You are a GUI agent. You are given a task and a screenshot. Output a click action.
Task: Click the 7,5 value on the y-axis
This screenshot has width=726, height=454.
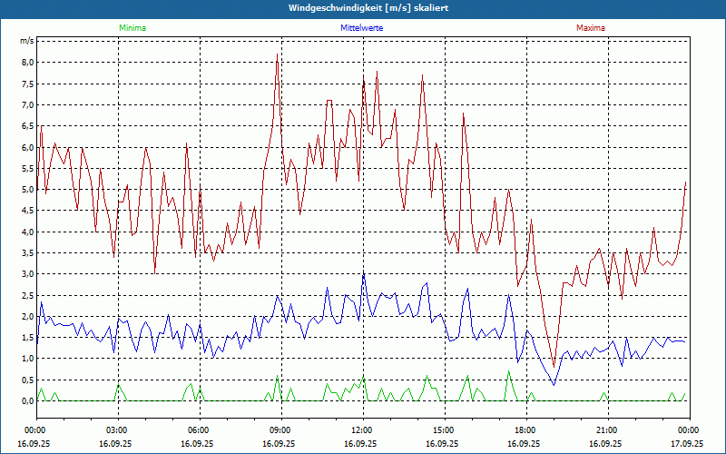28,84
